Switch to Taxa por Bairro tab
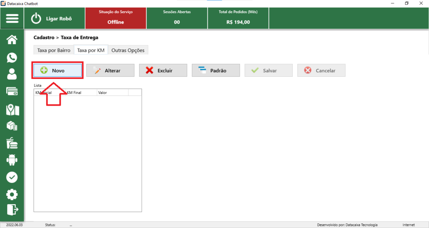 tap(54, 50)
